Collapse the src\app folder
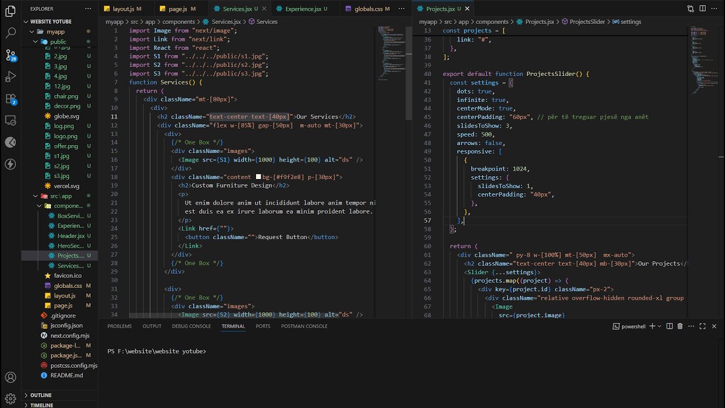Screen dimensions: 725x408 (x=60, y=196)
